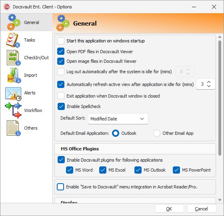Click the Import database icon

pos(14,75)
